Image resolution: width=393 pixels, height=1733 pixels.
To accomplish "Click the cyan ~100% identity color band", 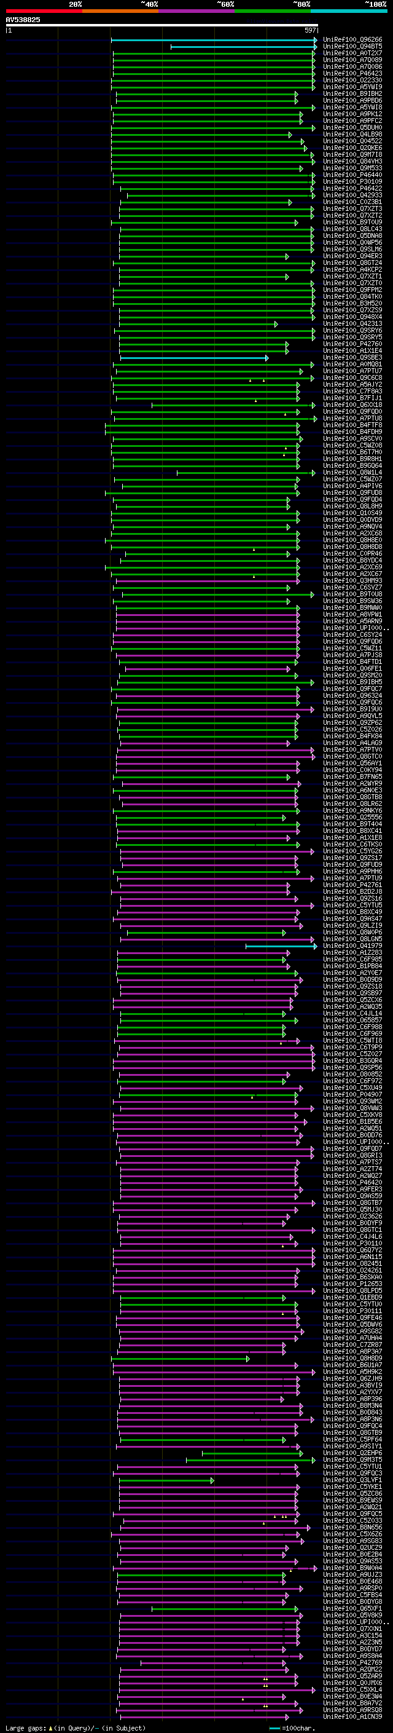I will (x=349, y=11).
